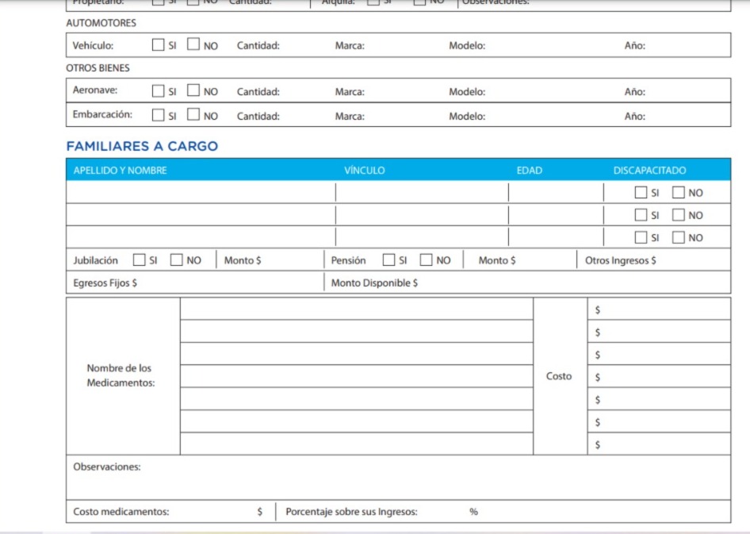This screenshot has height=534, width=750.
Task: Click last medication name line
Action: (x=357, y=444)
